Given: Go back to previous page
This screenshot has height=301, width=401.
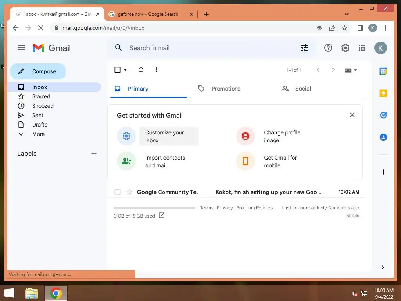Looking at the screenshot, I should [16, 28].
